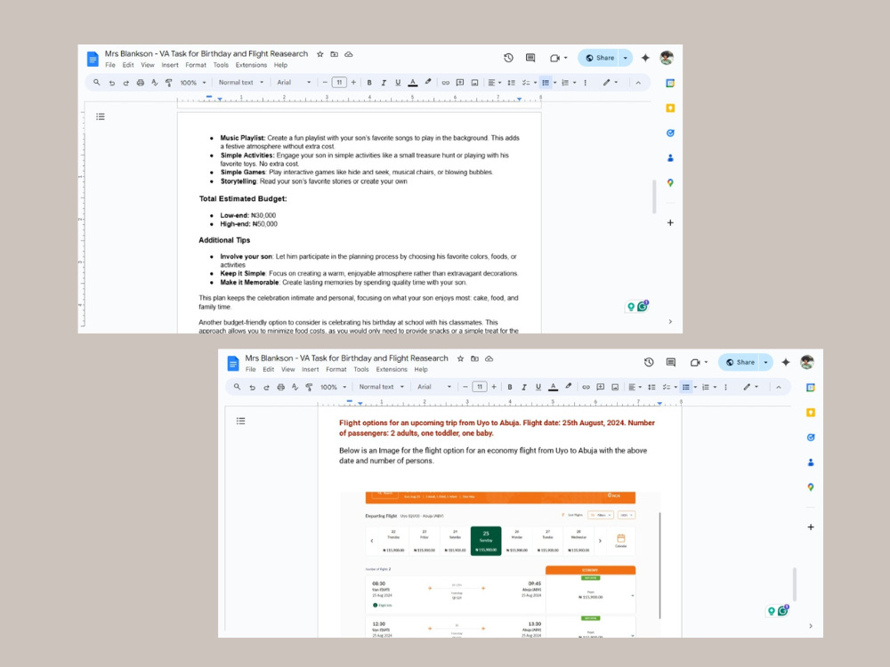
Task: Open Normal text style dropdown in top window
Action: [240, 83]
